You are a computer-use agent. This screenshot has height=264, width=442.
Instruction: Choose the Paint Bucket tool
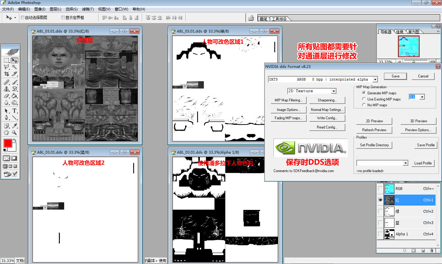point(14,96)
